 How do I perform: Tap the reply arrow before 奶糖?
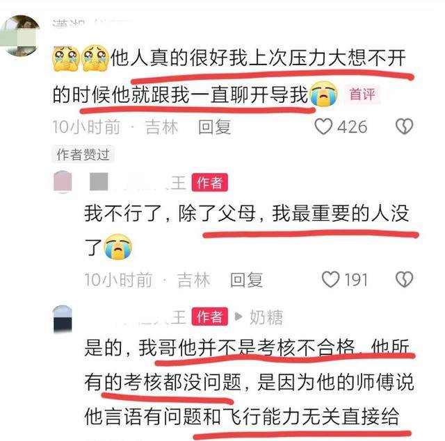238,317
